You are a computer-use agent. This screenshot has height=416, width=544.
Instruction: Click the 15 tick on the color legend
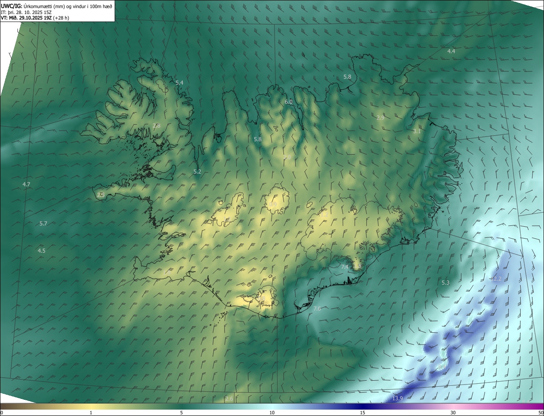tap(363, 413)
